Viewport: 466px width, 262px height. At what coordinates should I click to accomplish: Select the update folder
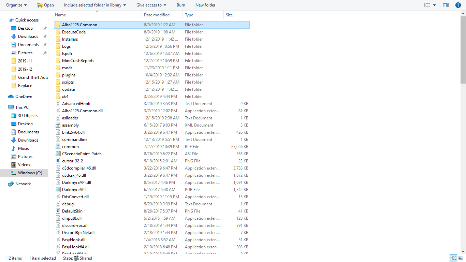pyautogui.click(x=69, y=89)
